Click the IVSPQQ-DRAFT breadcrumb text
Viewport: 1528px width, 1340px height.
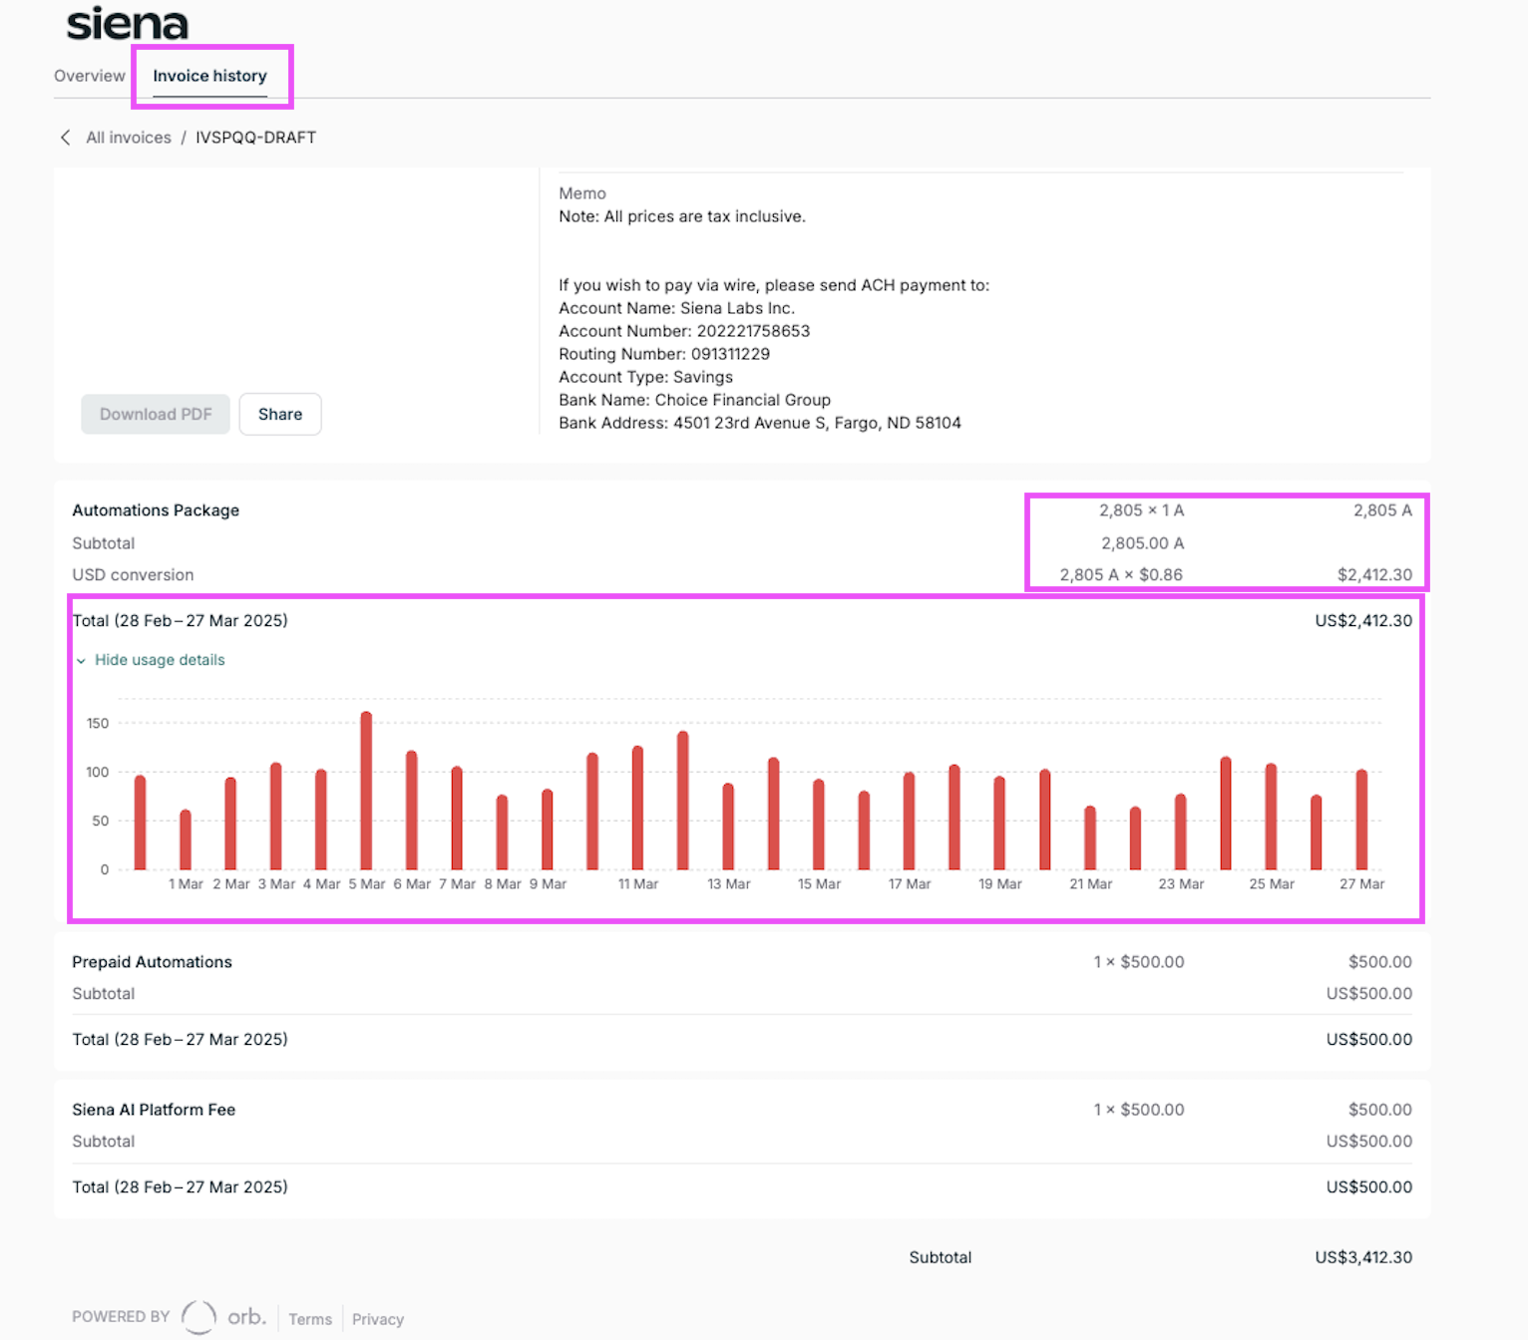click(x=255, y=138)
